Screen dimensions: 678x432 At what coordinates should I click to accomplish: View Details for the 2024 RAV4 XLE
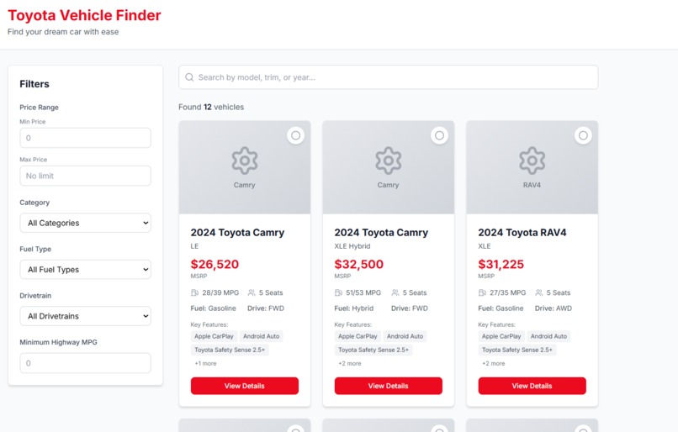coord(532,386)
